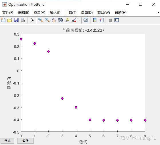Insert Legend using toolbar icon
The height and width of the screenshot is (145, 160).
click(101, 20)
